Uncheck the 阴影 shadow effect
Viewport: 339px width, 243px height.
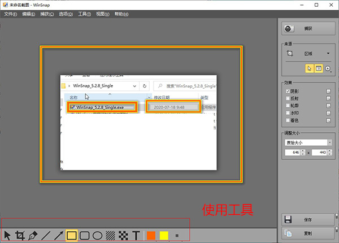(x=288, y=91)
